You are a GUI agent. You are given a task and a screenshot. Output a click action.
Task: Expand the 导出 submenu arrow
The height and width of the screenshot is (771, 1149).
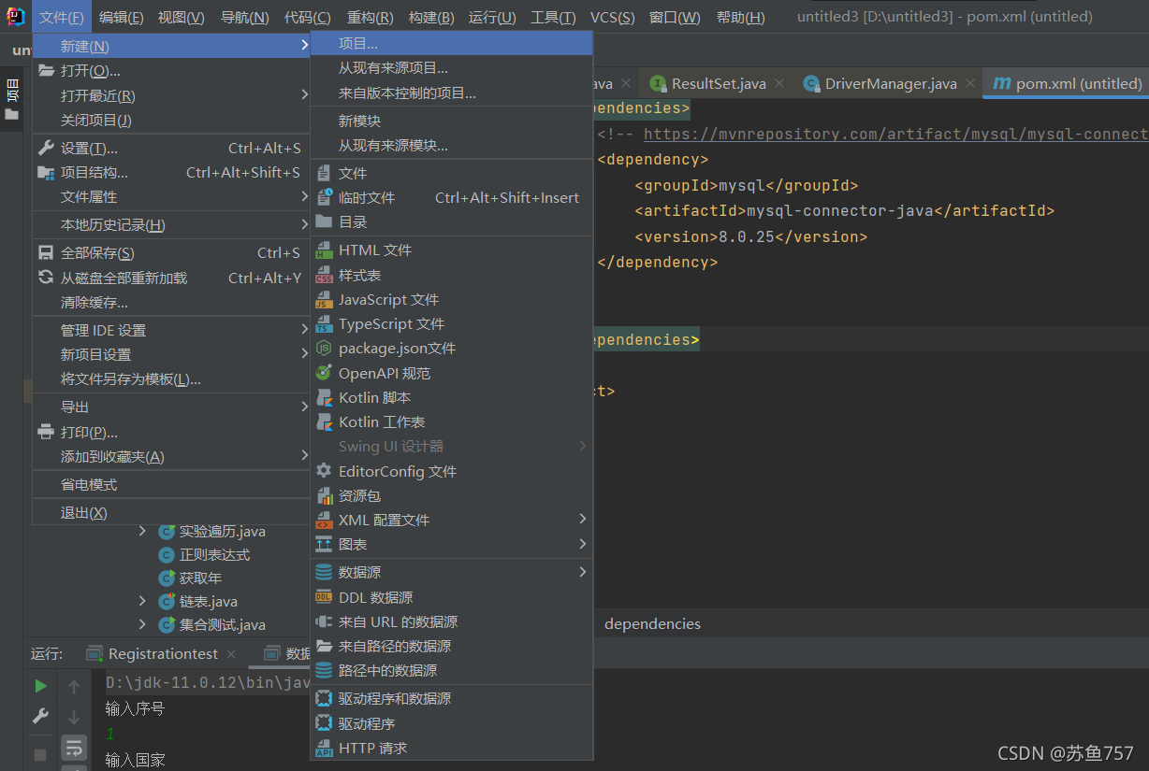point(304,407)
